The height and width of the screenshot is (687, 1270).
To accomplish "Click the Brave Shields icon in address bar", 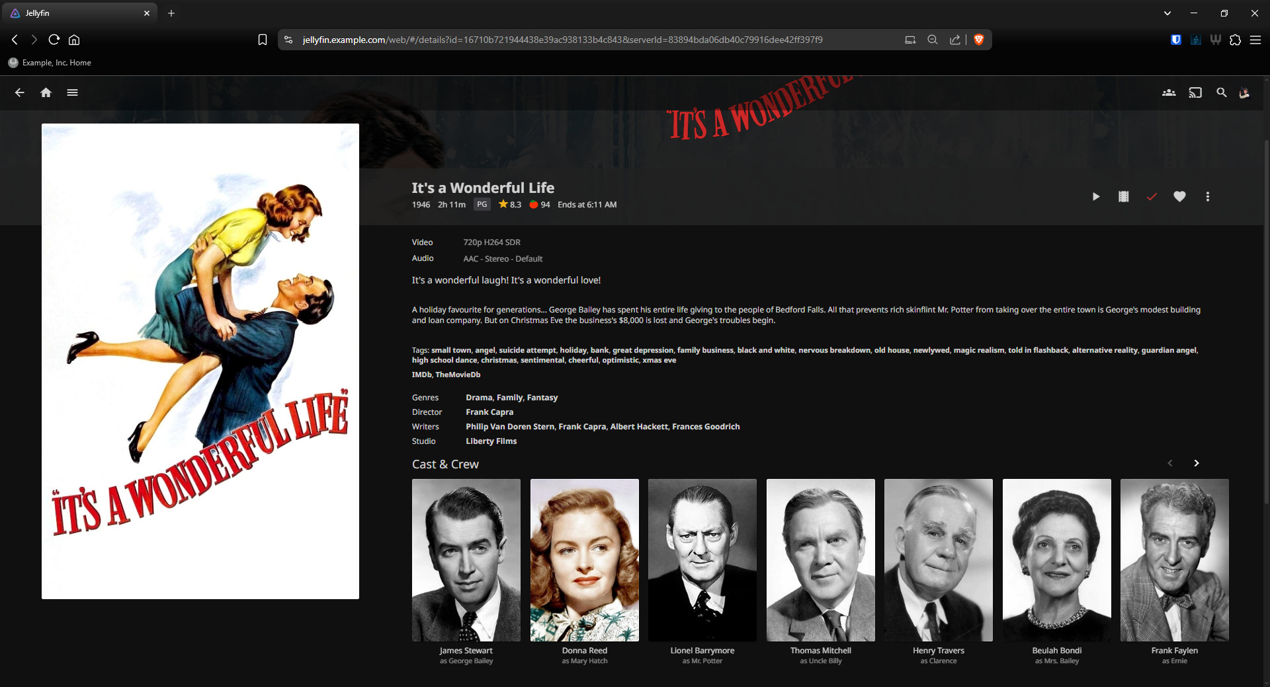I will click(979, 40).
